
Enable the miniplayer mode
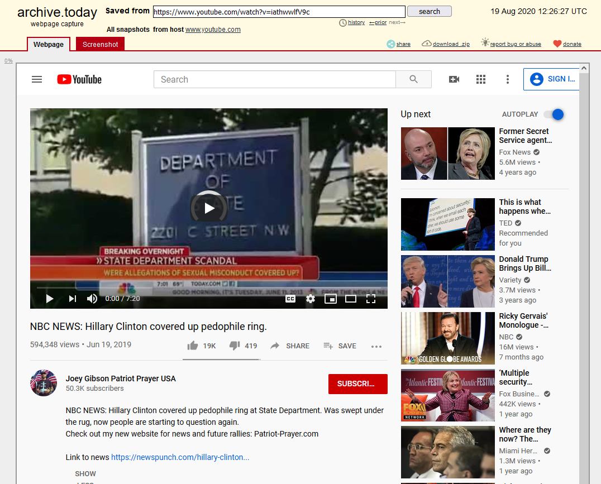331,299
